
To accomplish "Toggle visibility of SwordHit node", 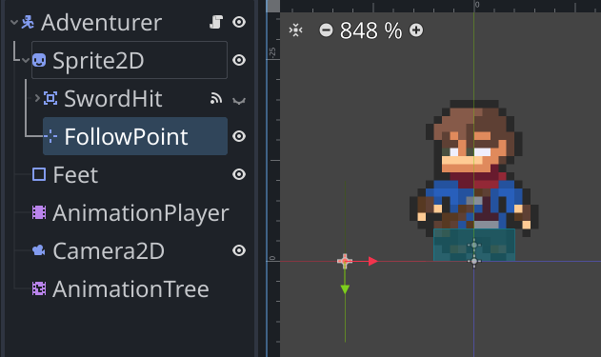I will pyautogui.click(x=239, y=100).
